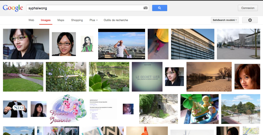Image resolution: width=263 pixels, height=135 pixels.
Task: Open the stone ruins with greenery photo
Action: [x=158, y=109]
